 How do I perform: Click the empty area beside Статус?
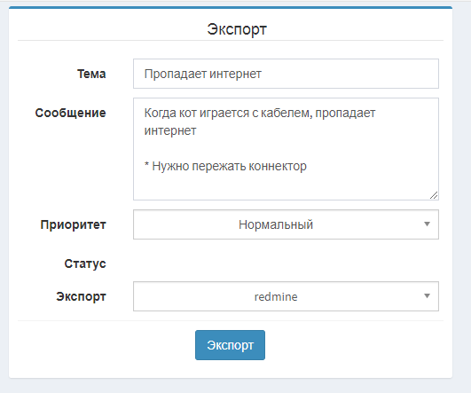tap(286, 263)
